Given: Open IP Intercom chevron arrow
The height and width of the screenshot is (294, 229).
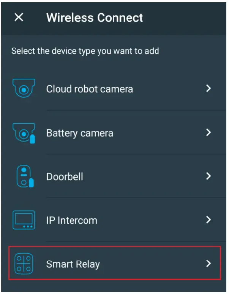Looking at the screenshot, I should tap(208, 219).
